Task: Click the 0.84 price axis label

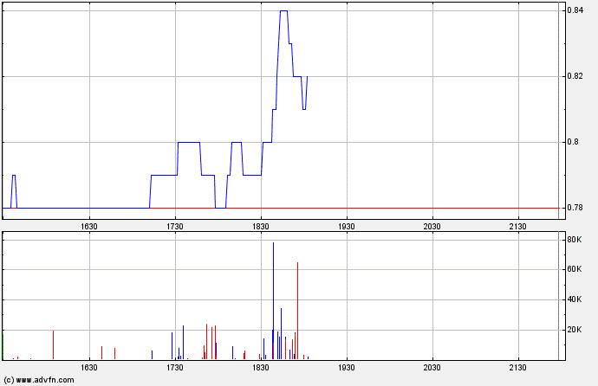Action: coord(575,10)
